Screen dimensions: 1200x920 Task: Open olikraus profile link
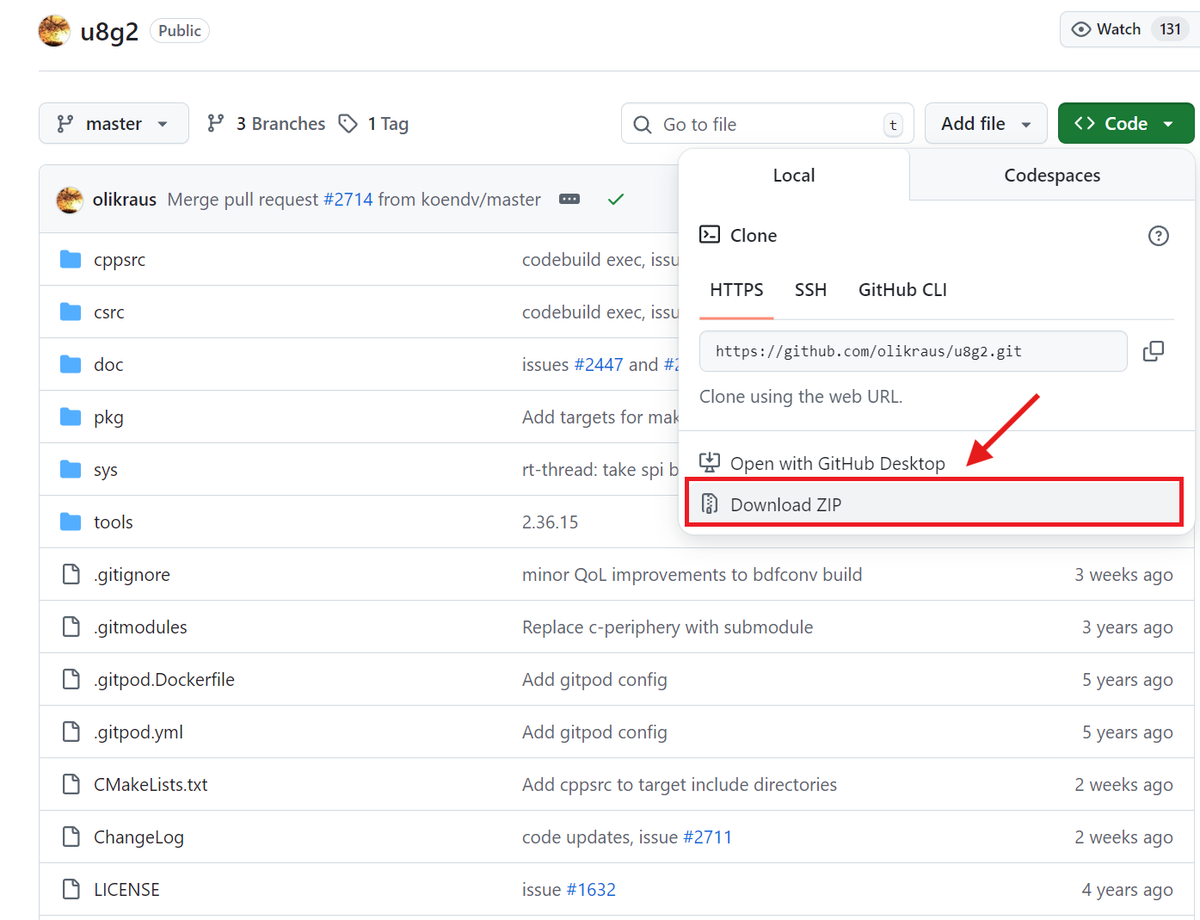pos(125,200)
